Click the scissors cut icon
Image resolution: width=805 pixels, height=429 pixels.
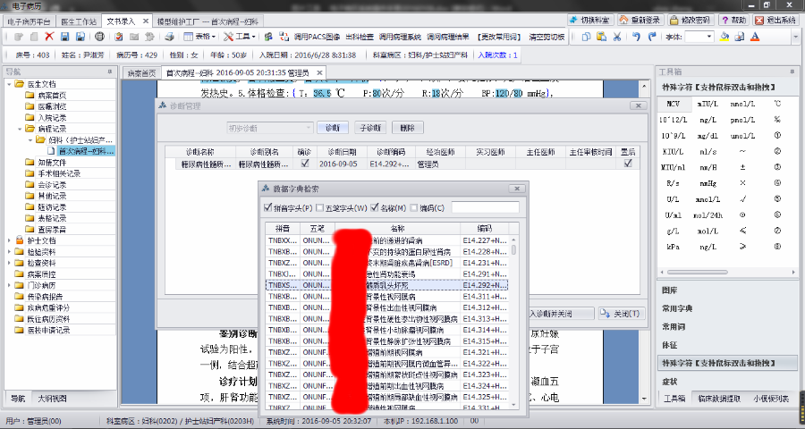pos(617,37)
